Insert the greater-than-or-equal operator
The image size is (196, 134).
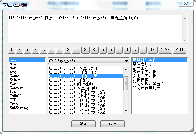tap(86, 50)
